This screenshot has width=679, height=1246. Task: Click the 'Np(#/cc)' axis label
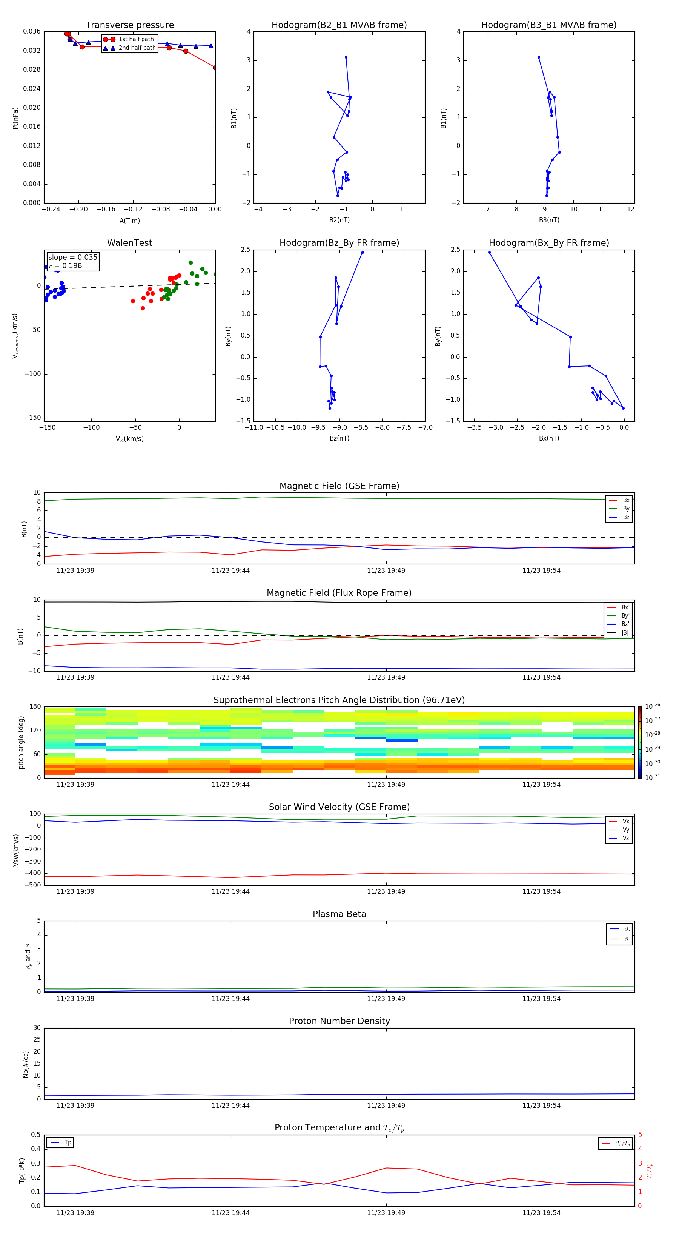(26, 1064)
